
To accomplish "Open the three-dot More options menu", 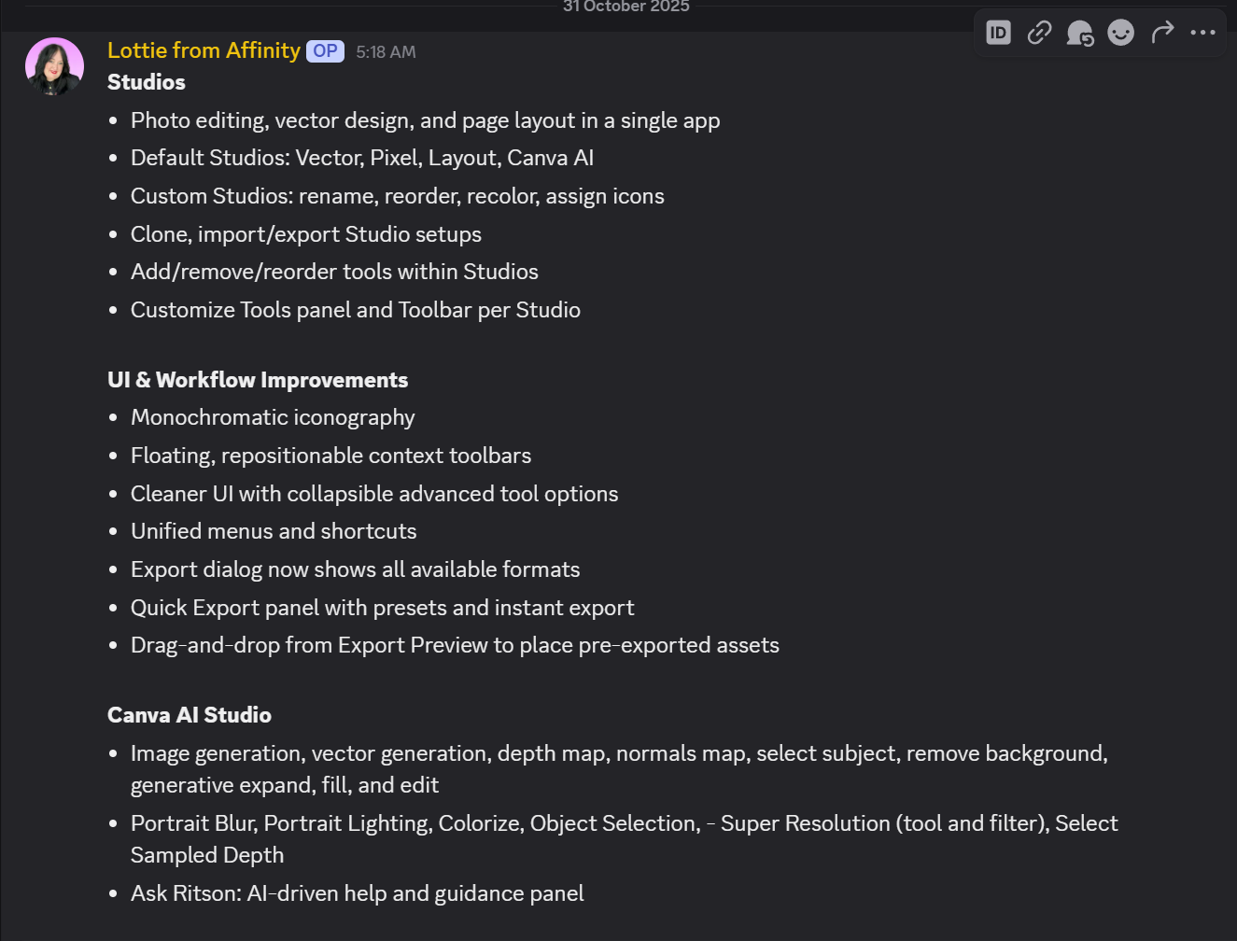I will (x=1202, y=33).
